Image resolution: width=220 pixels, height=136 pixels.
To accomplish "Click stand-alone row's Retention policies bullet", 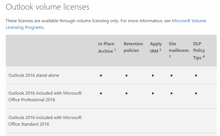I will [x=126, y=76].
